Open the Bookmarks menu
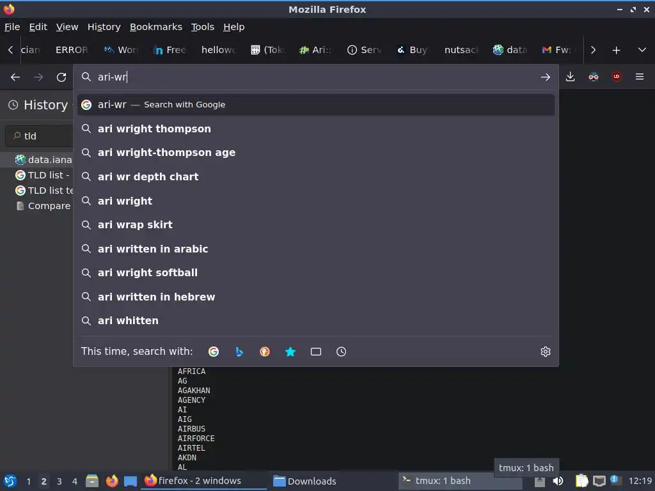The image size is (655, 491). click(156, 27)
